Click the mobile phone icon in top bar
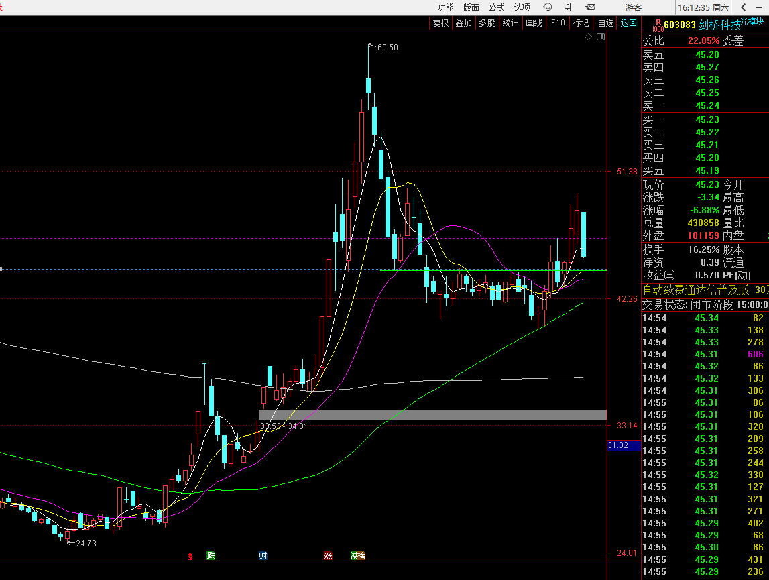Screen dimensions: 769x580 [x=567, y=7]
